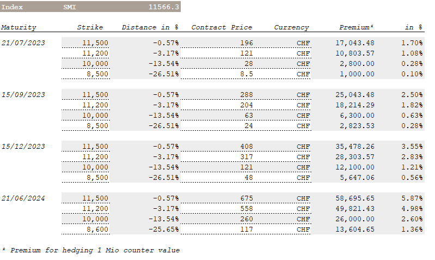Click the Premium* column header
The width and height of the screenshot is (435, 260).
[356, 27]
